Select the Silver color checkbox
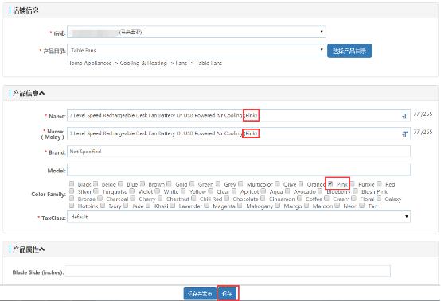 (x=72, y=191)
